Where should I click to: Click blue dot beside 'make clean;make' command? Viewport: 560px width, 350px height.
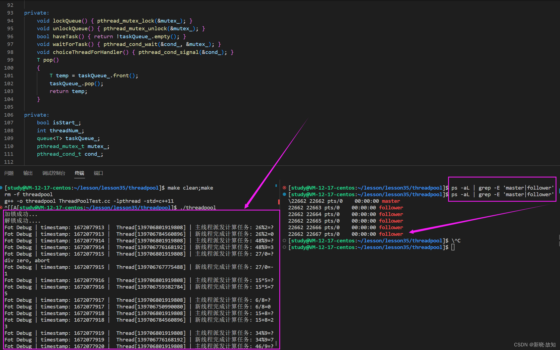1,188
